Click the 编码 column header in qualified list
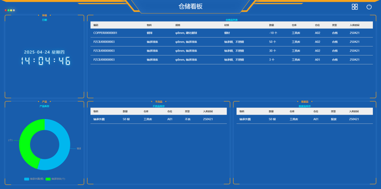Screen dimensions: 381x189 [x=96, y=25]
